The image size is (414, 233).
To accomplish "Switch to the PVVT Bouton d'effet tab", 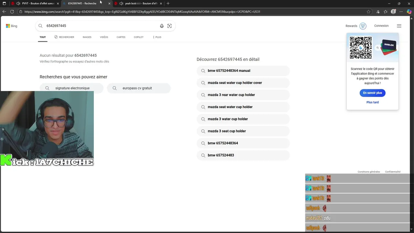I will pyautogui.click(x=36, y=3).
